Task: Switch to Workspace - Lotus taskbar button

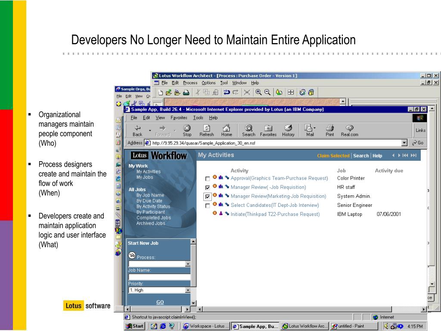Action: 206,326
